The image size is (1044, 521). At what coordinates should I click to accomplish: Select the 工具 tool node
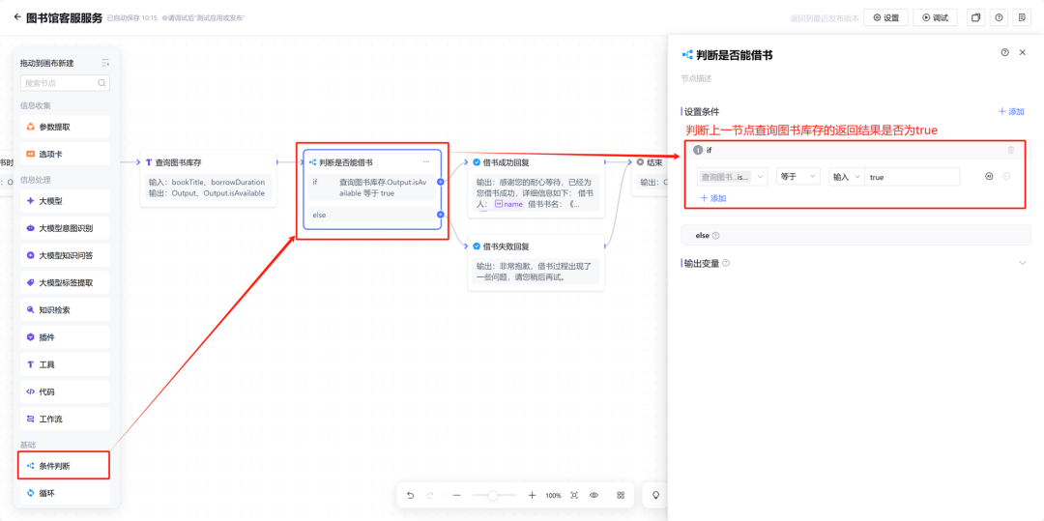65,364
